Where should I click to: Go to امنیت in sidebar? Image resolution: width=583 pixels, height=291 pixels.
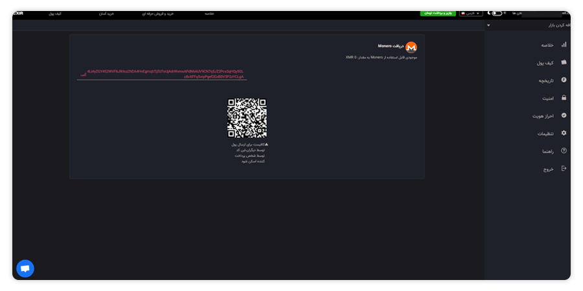coord(548,98)
